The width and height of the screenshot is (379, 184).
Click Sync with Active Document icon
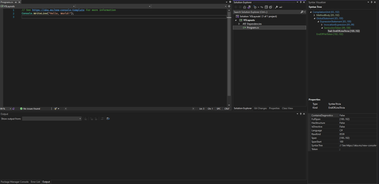point(262,7)
